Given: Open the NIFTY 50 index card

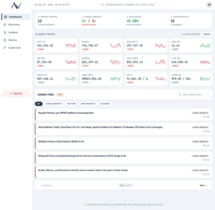Looking at the screenshot, I should coord(56,45).
